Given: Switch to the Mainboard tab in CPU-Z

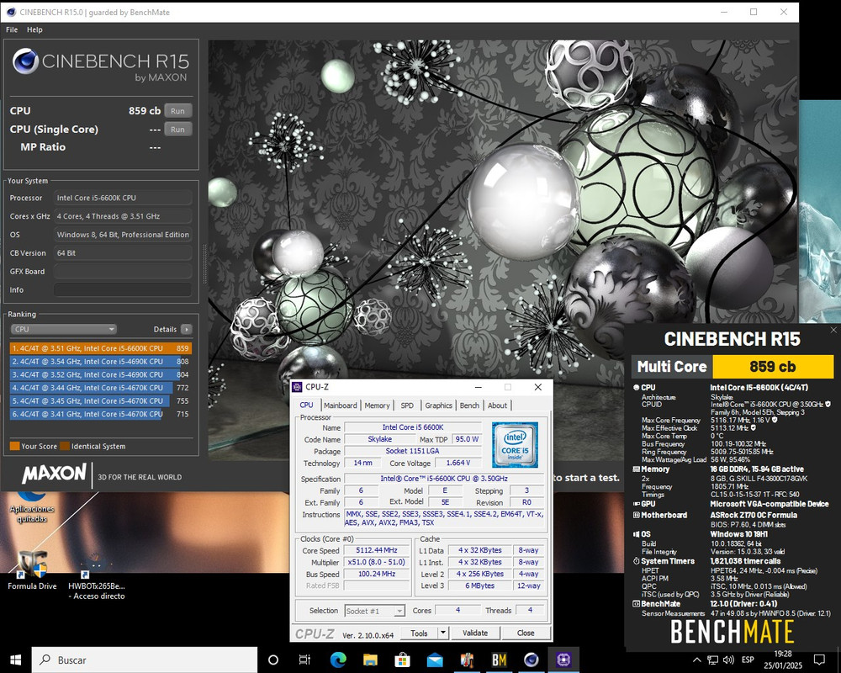Looking at the screenshot, I should pos(340,405).
